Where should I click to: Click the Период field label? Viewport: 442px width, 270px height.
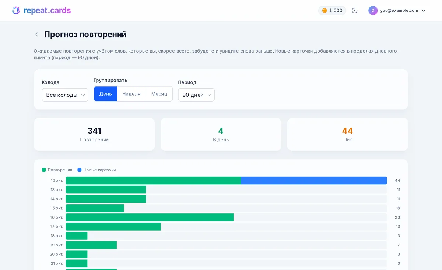(187, 82)
